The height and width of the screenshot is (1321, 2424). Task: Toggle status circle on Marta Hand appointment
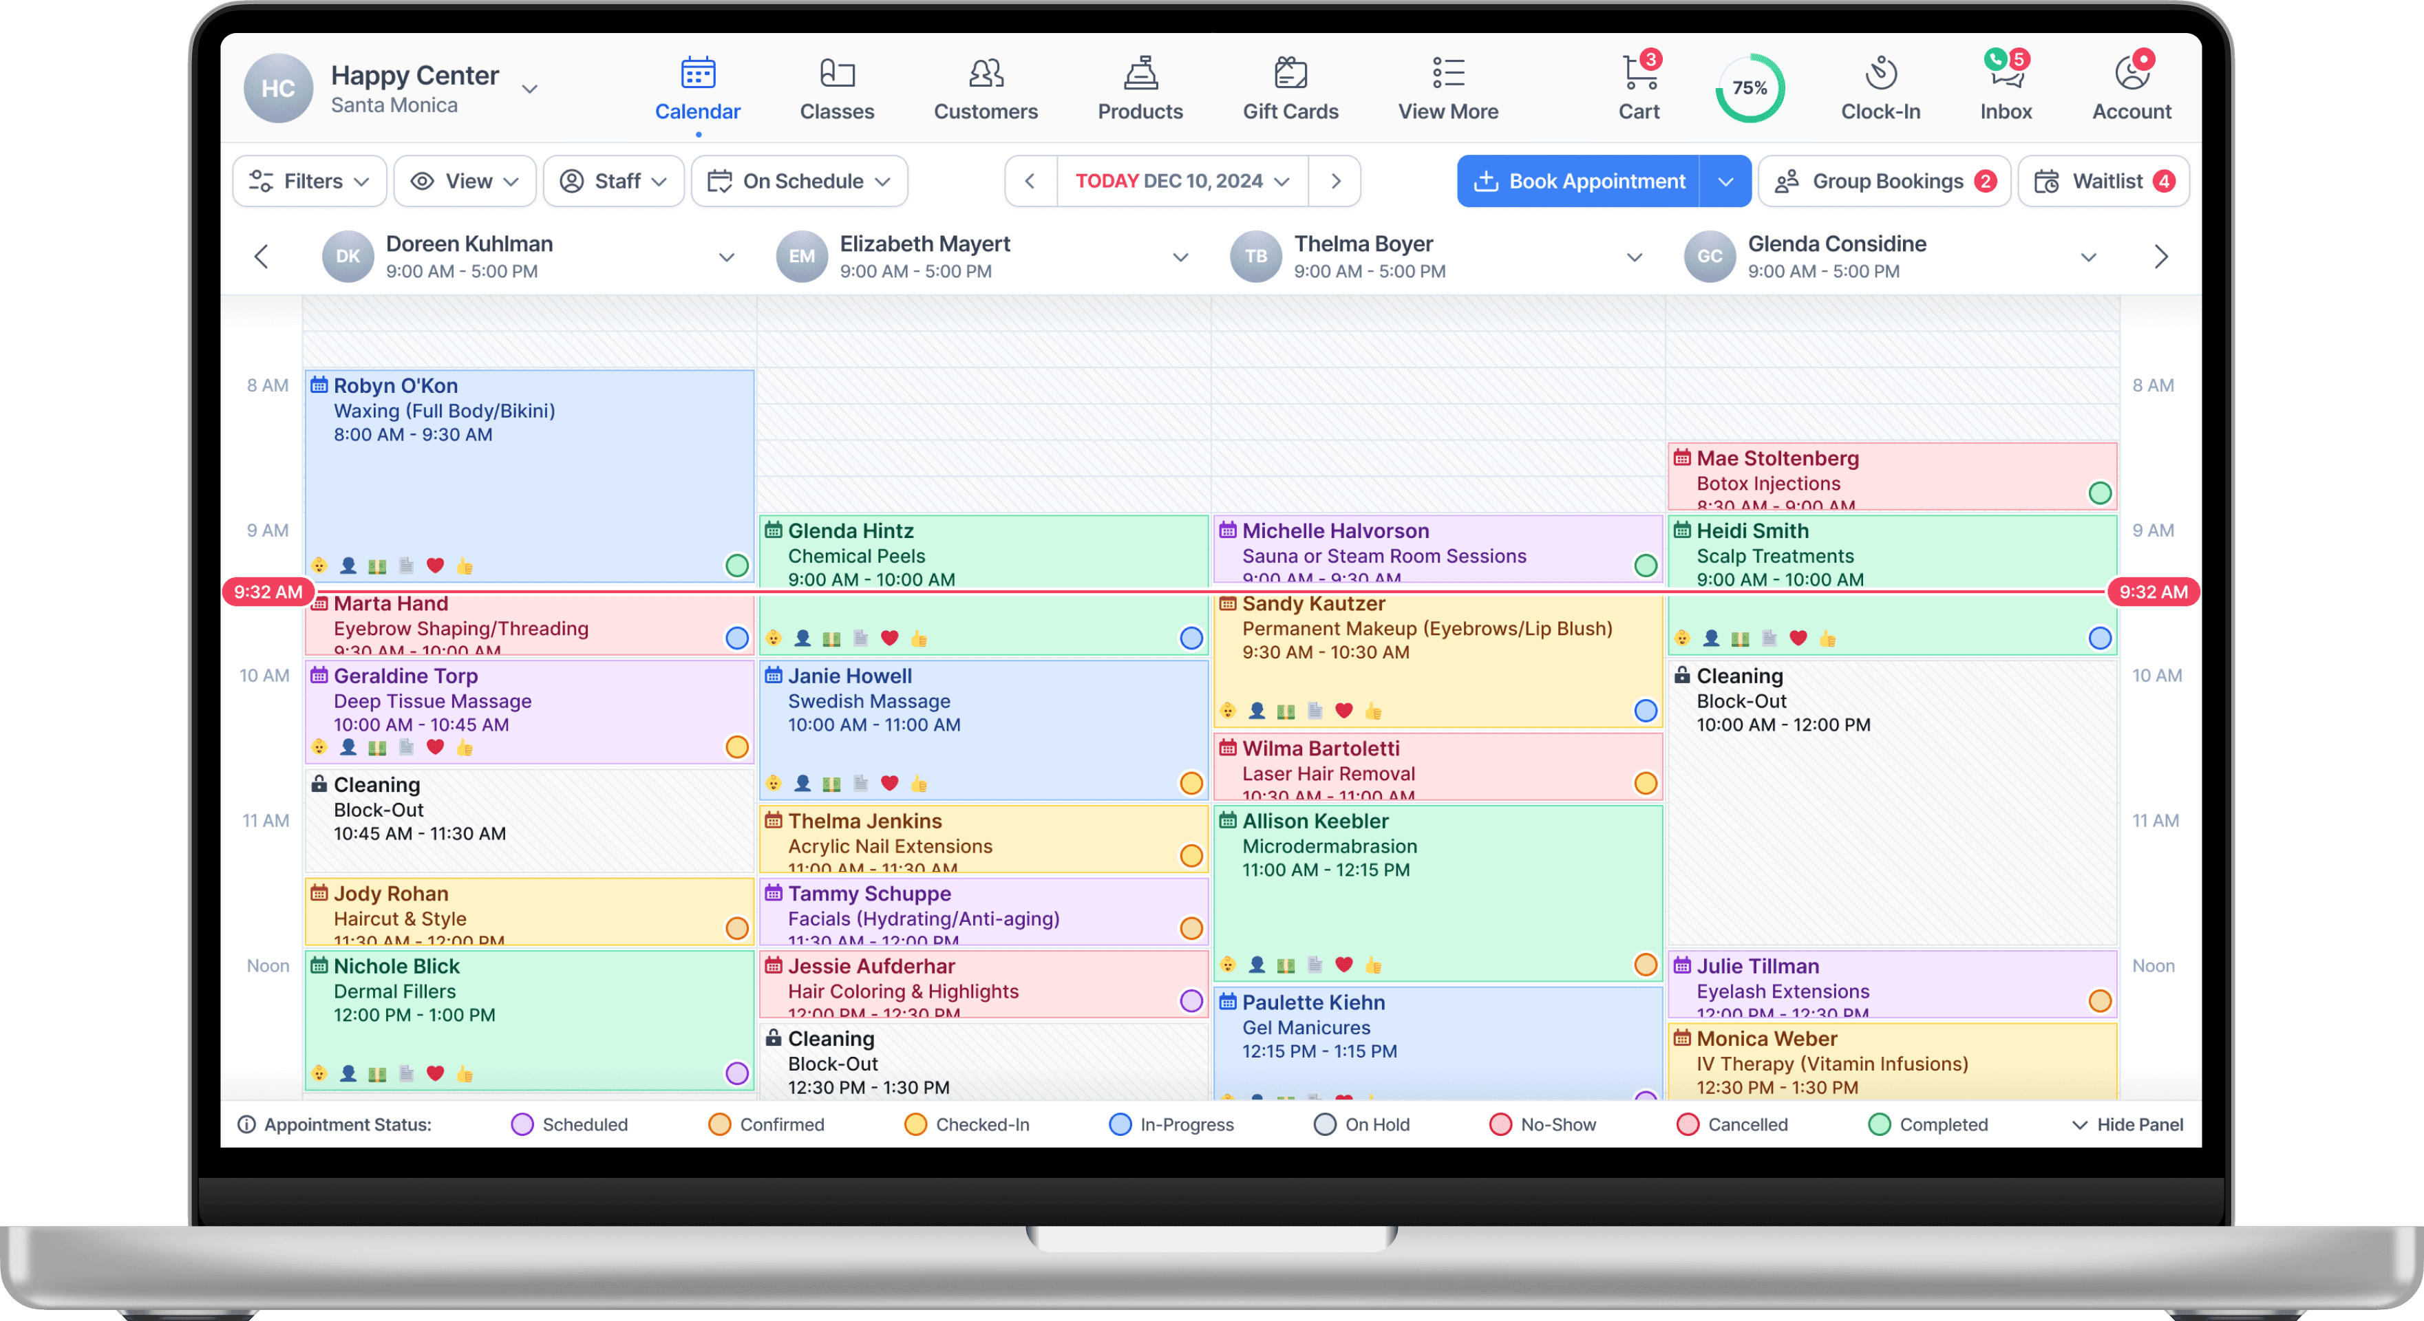[x=737, y=638]
